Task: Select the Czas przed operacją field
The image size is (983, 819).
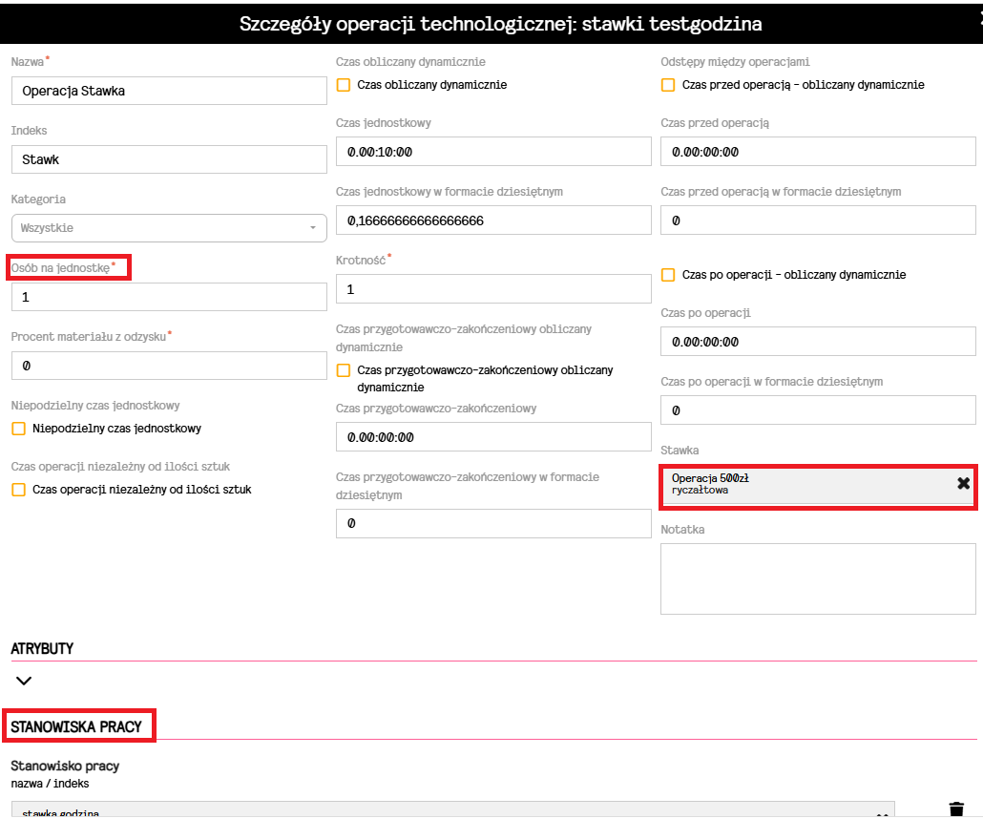Action: tap(818, 152)
